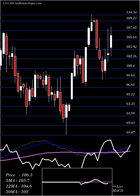Image resolution: width=140 pixels, height=196 pixels.
Task: Click inside the Live MACD inset chart
Action: point(77,182)
